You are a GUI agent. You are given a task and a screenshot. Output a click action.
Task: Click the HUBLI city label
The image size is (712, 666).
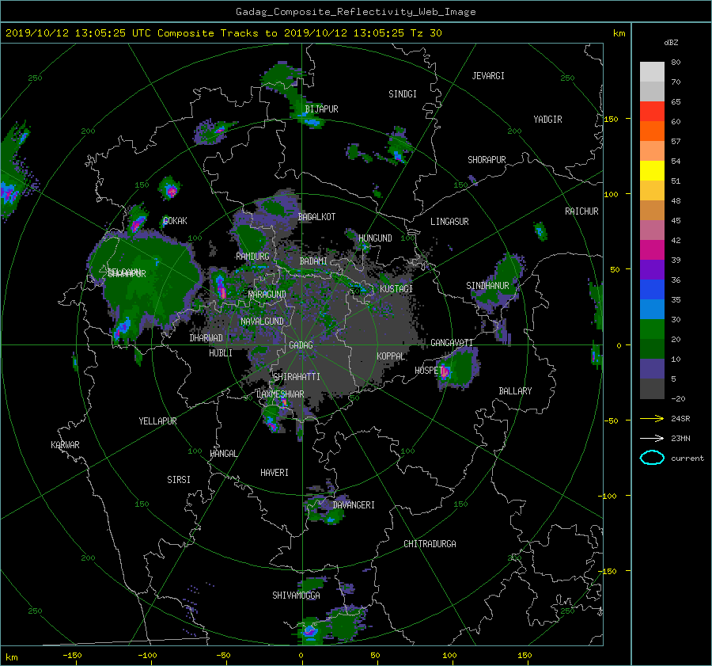pos(221,353)
